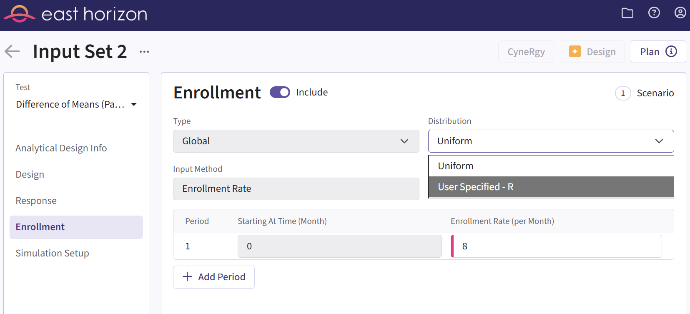690x314 pixels.
Task: Click the Enrollment Rate per Month field
Action: tap(557, 246)
